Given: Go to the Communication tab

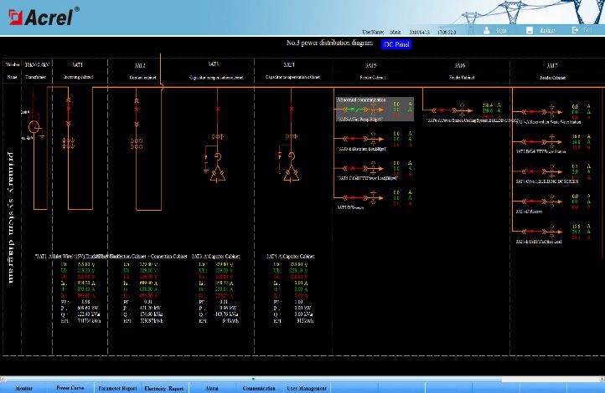Looking at the screenshot, I should (x=259, y=388).
